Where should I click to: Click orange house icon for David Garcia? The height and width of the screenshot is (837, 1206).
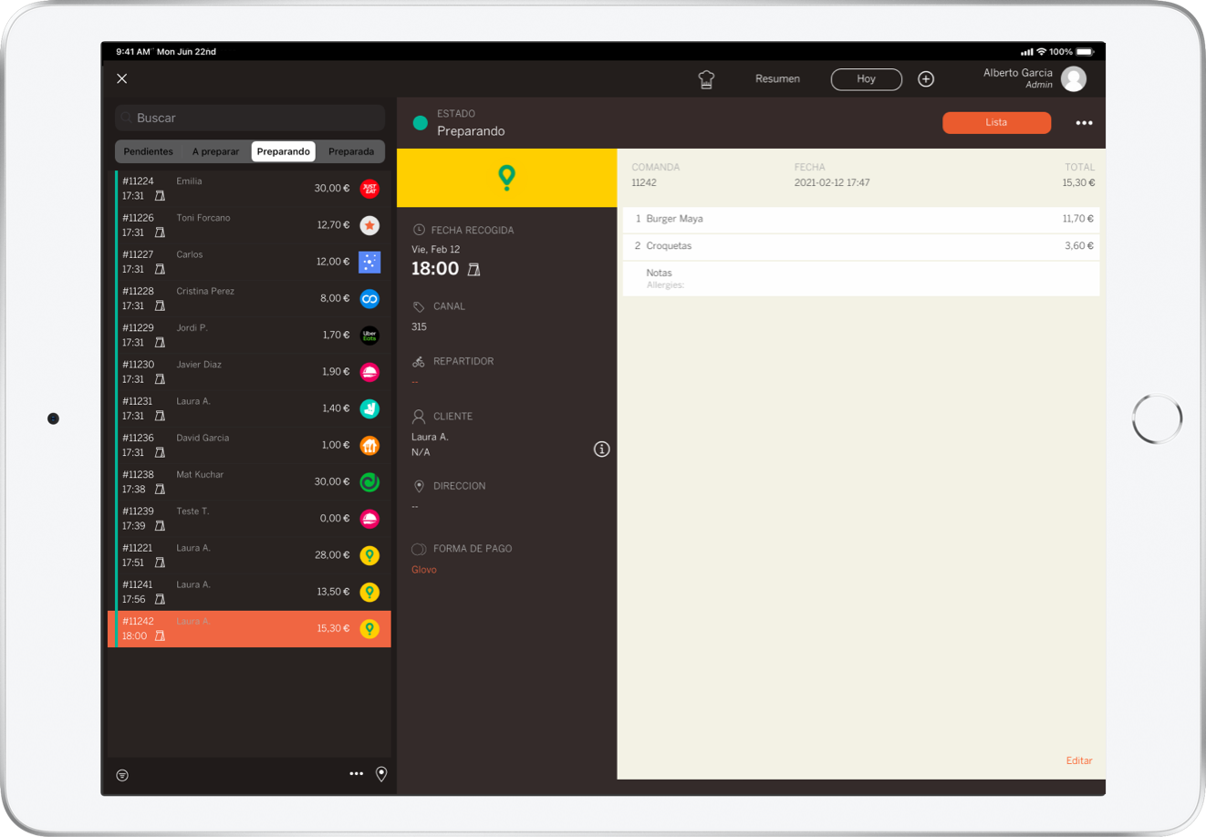pos(369,445)
